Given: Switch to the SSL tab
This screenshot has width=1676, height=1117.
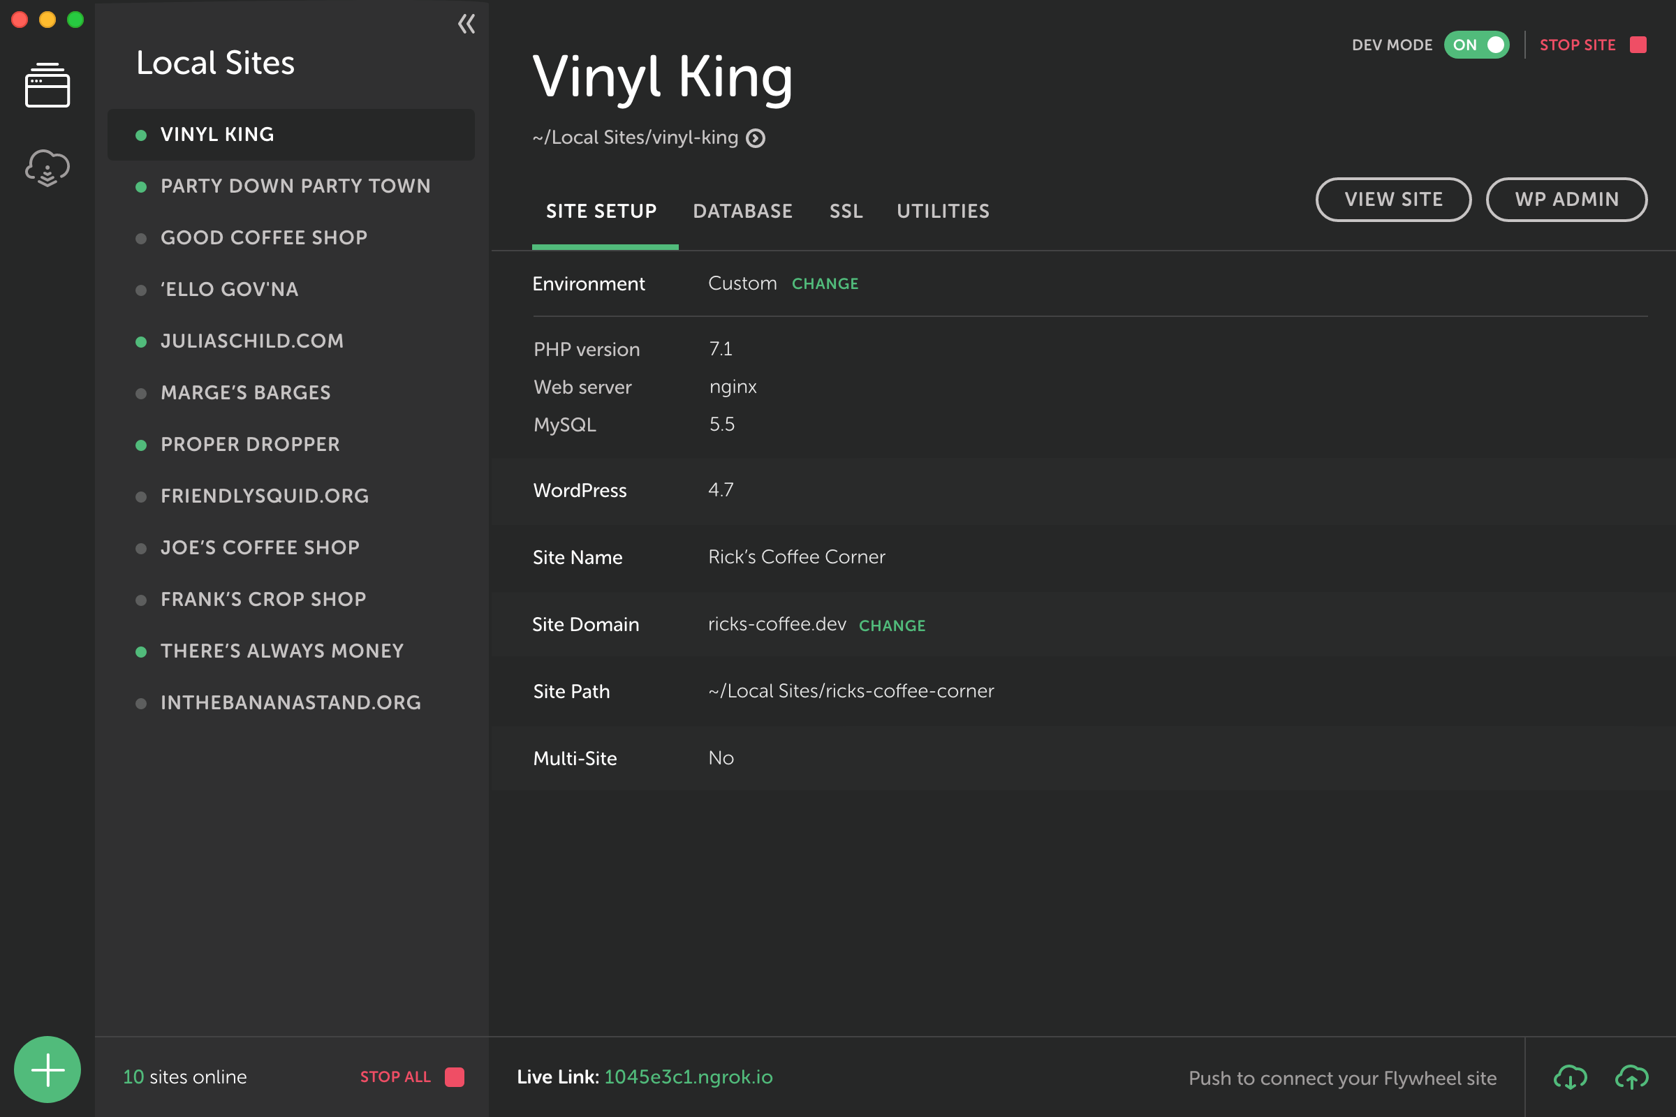Looking at the screenshot, I should (844, 211).
